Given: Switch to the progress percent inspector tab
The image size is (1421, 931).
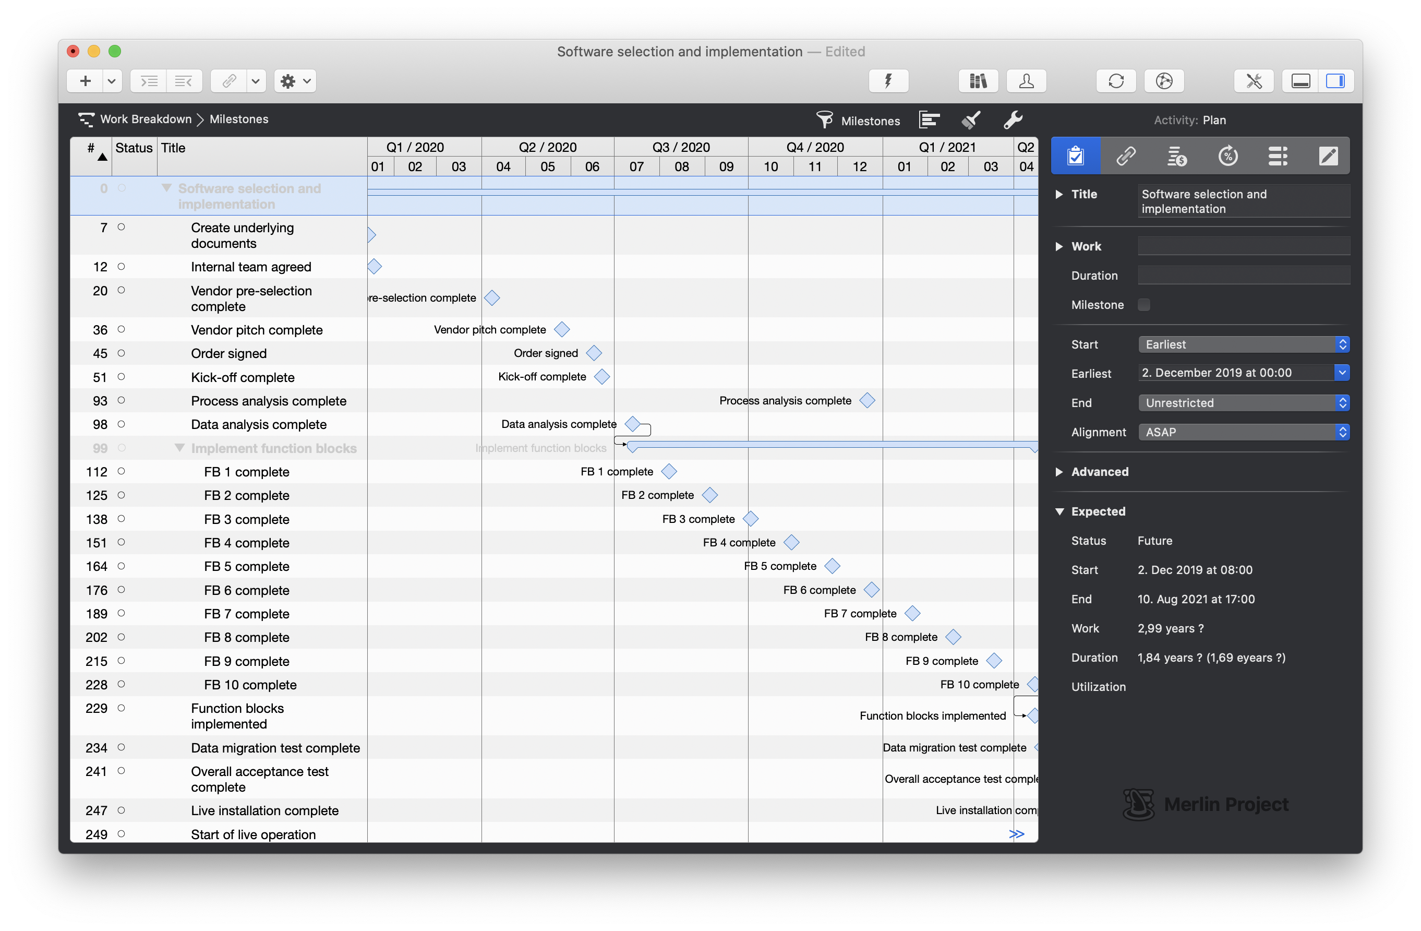Looking at the screenshot, I should 1227,156.
